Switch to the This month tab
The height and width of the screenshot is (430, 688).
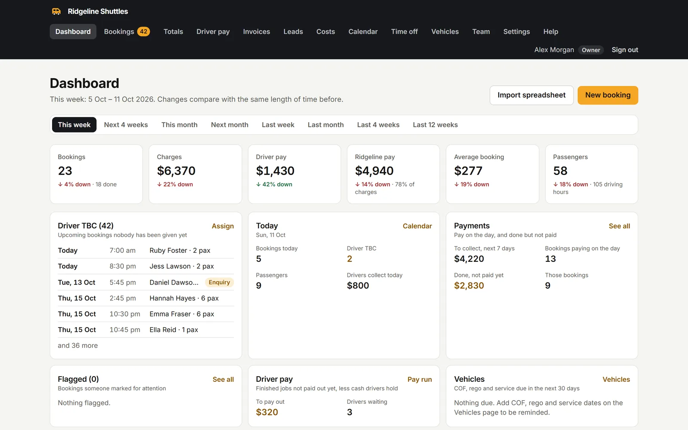pos(179,125)
